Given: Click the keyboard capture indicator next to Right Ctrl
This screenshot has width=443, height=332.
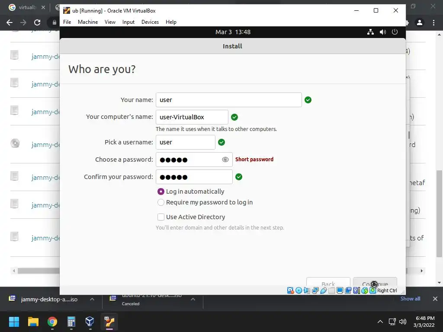Looking at the screenshot, I should tap(372, 290).
